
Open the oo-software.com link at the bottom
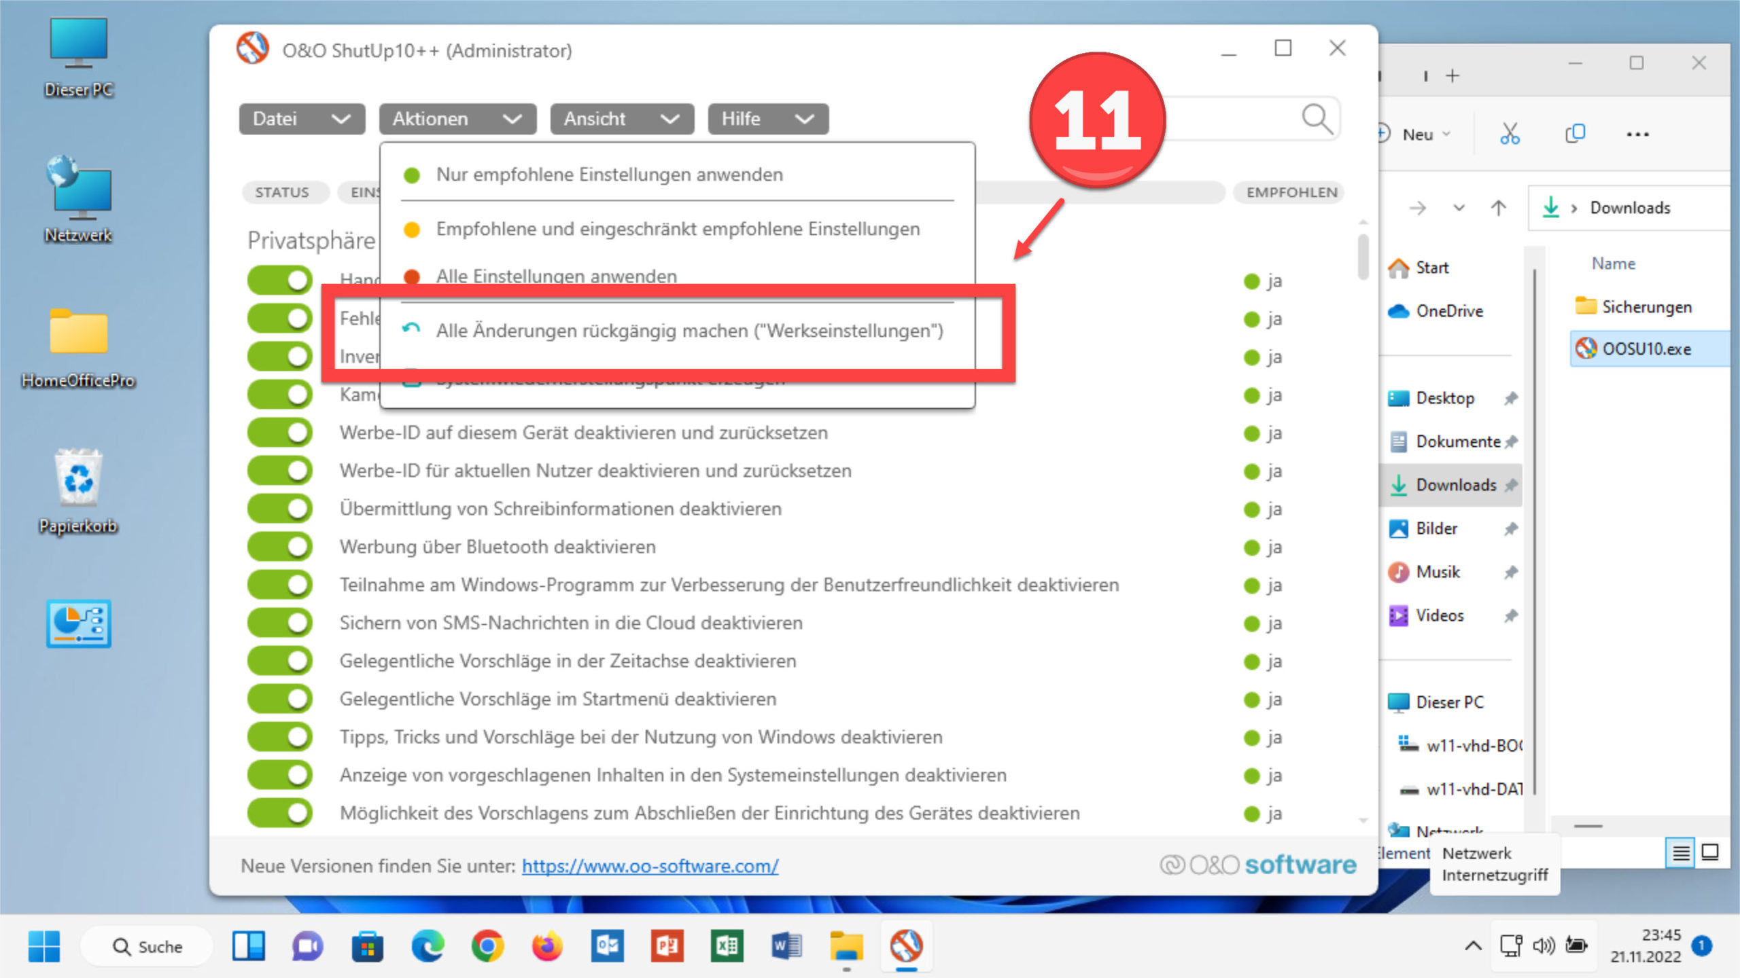(649, 866)
